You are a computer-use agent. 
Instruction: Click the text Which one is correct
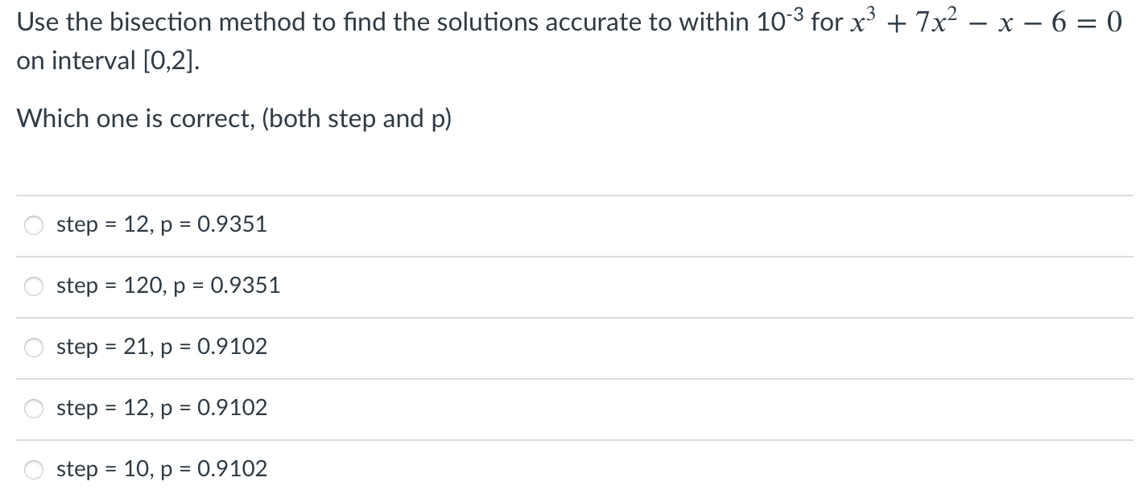pos(233,119)
